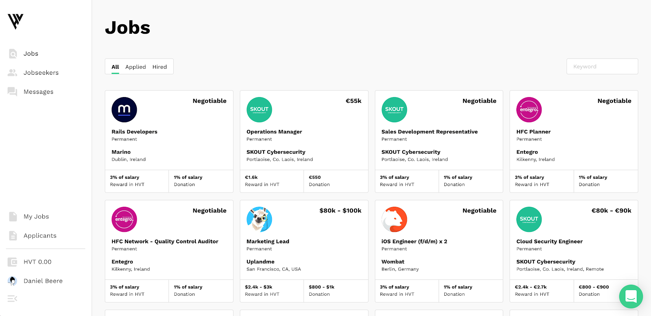Open the green chat widget button

pyautogui.click(x=631, y=297)
